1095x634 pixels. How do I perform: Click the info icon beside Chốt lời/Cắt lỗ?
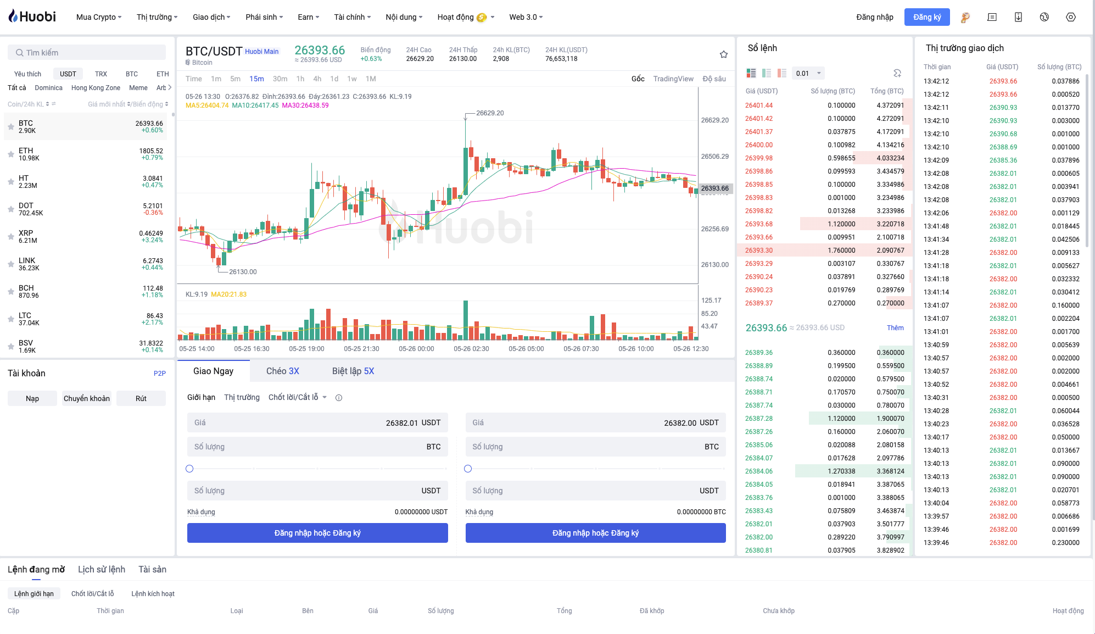point(339,398)
